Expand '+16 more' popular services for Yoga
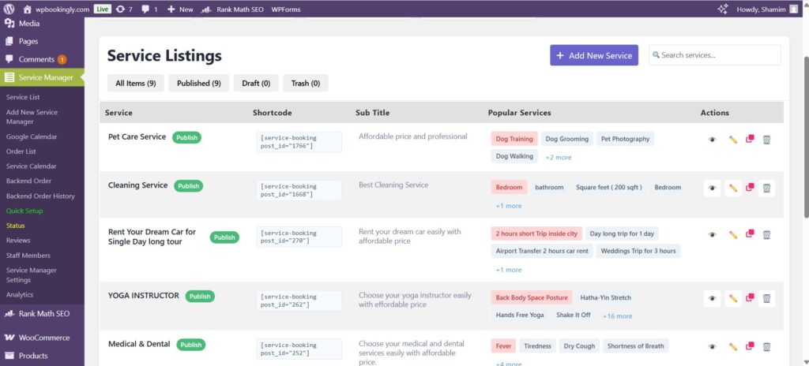 (617, 316)
